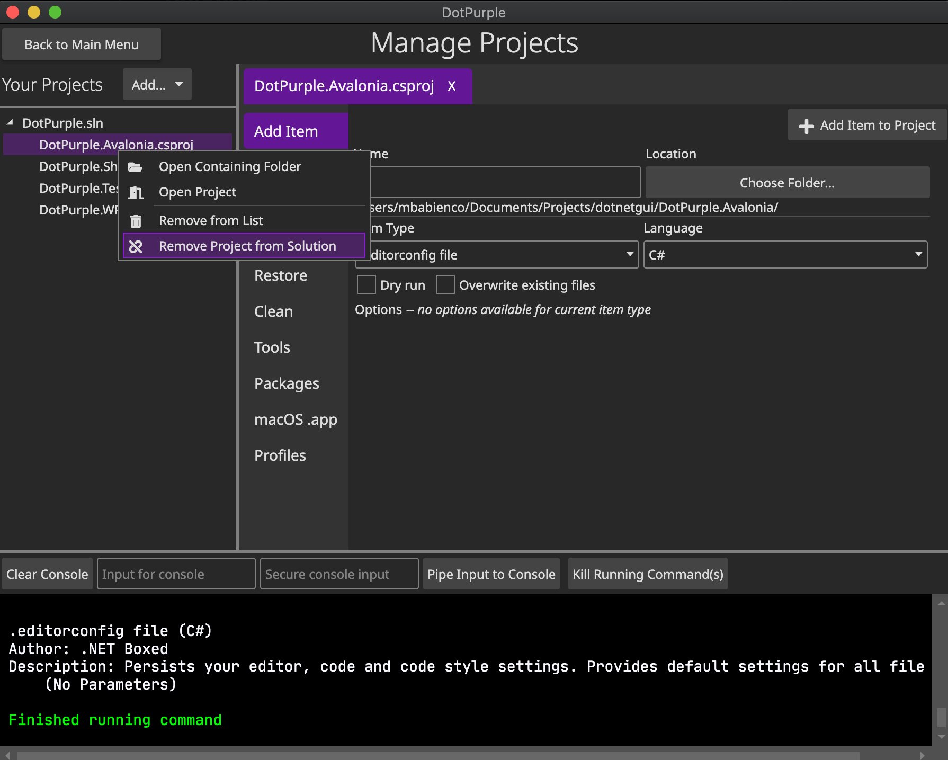
Task: Open the Restore section
Action: pos(296,275)
